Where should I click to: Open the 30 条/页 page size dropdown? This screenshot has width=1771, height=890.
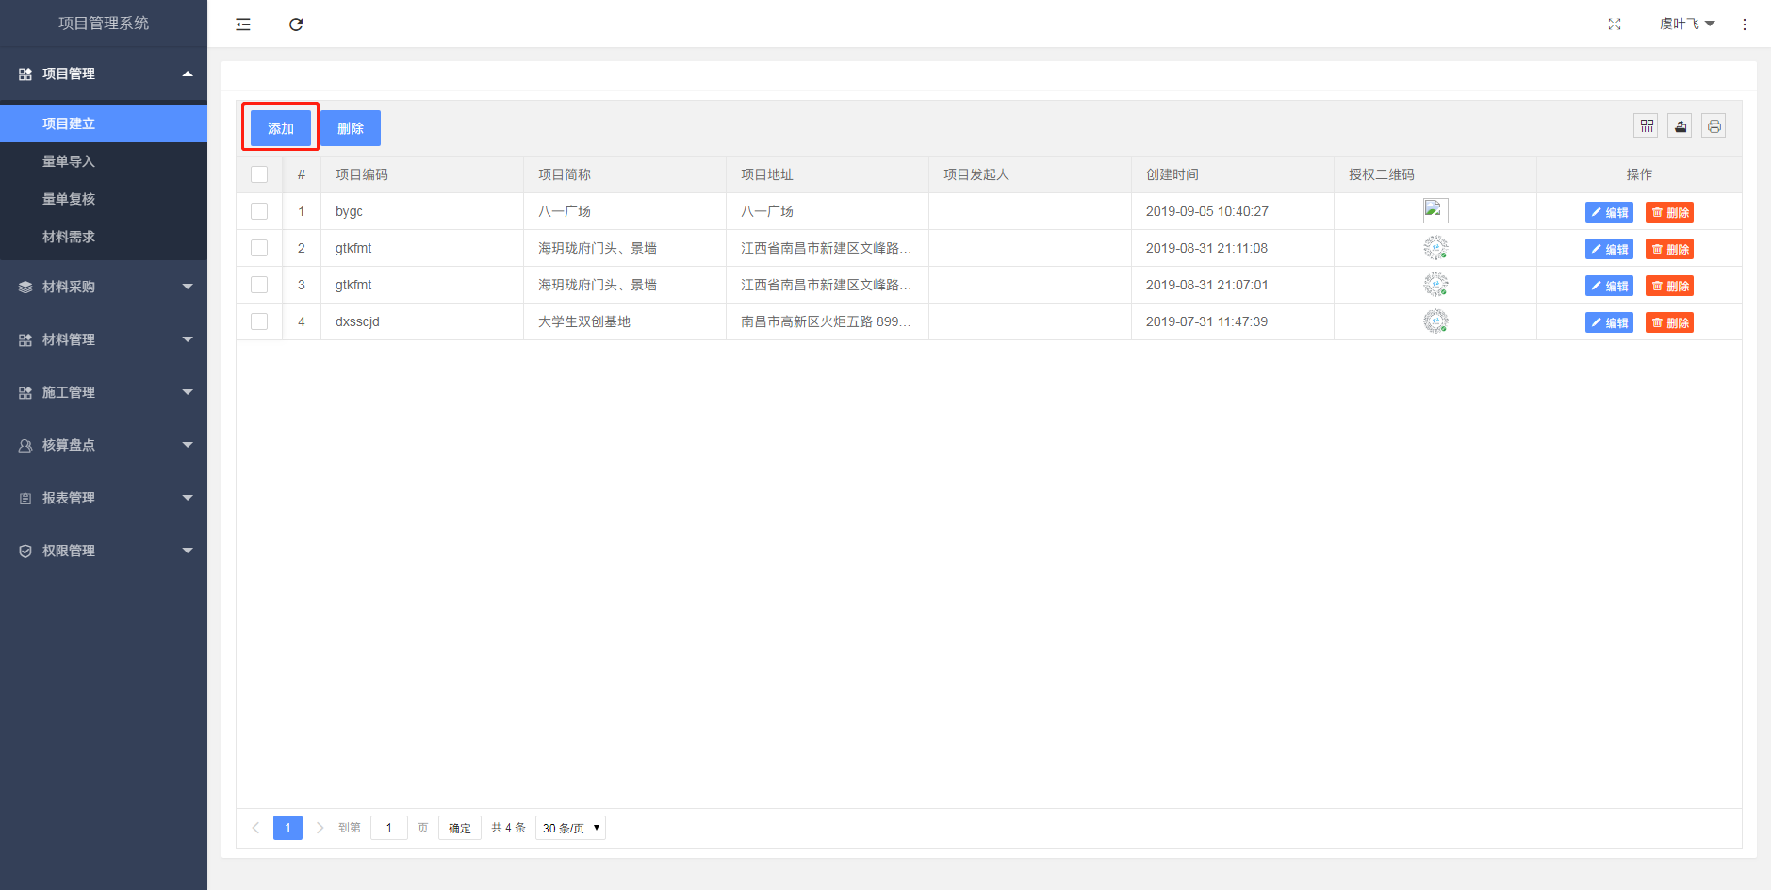pyautogui.click(x=570, y=828)
